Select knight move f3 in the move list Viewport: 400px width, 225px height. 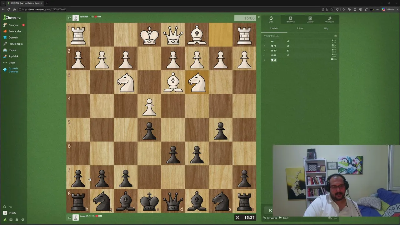pos(273,46)
